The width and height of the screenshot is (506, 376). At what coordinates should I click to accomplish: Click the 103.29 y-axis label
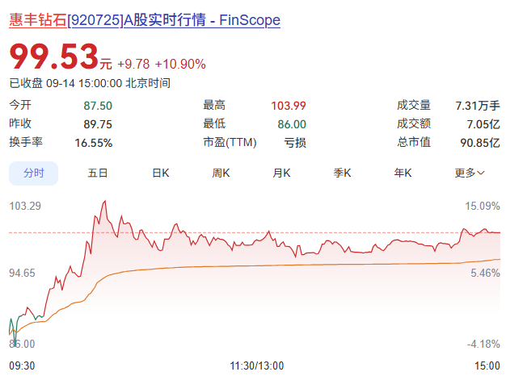pos(25,206)
